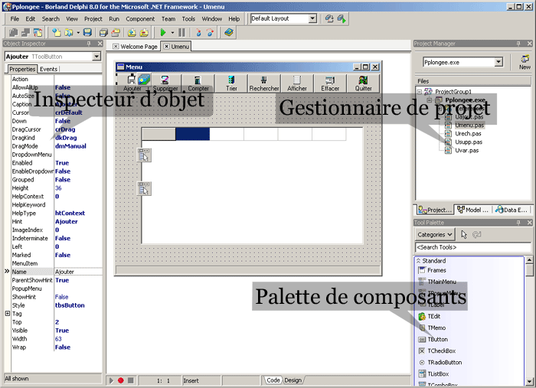536x388 pixels.
Task: Click the Quitter button on Menu form
Action: tap(363, 83)
